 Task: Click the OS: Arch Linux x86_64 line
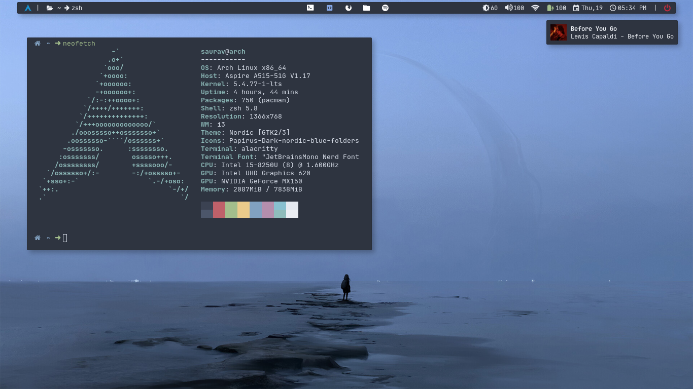coord(244,68)
